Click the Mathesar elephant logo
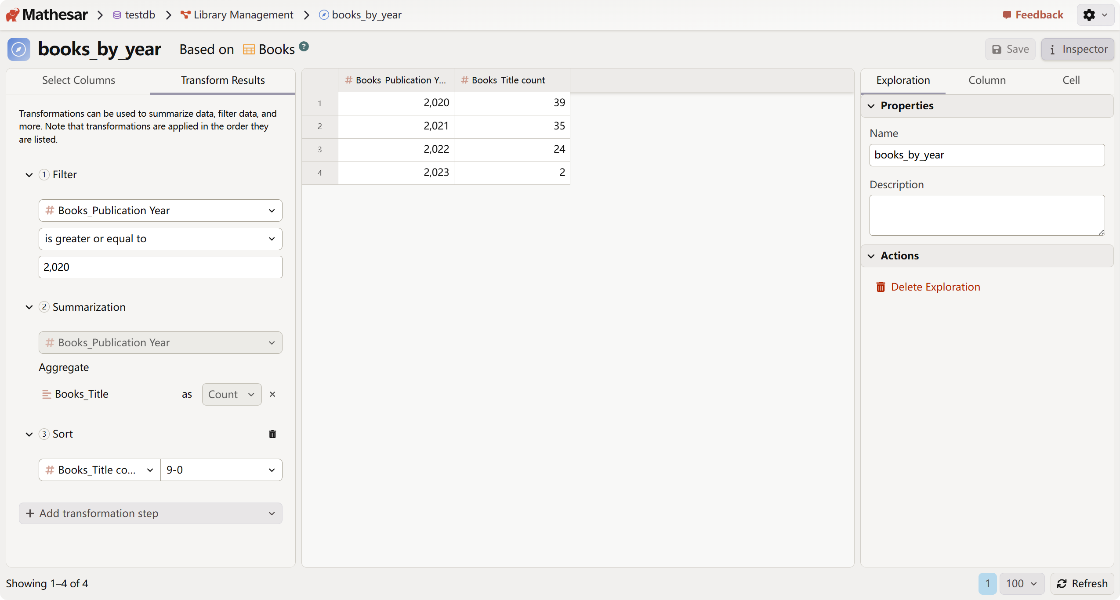Screen dimensions: 1120x600 pyautogui.click(x=12, y=15)
